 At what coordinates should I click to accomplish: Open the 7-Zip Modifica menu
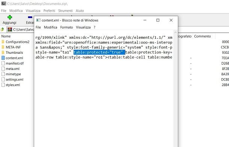click(16, 11)
